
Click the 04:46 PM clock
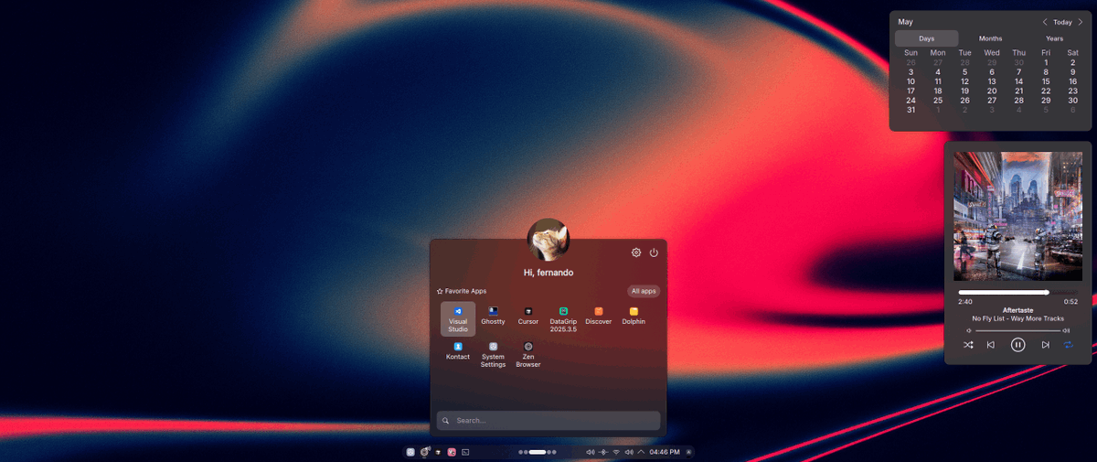coord(665,452)
